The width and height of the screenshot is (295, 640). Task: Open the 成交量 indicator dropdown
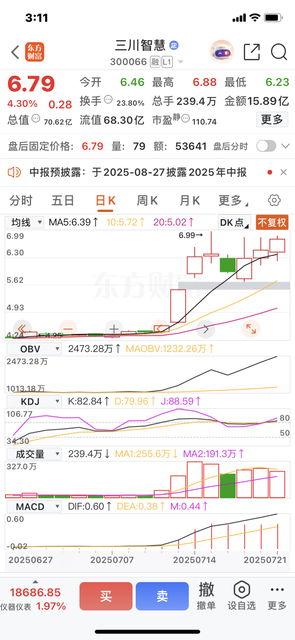click(34, 454)
